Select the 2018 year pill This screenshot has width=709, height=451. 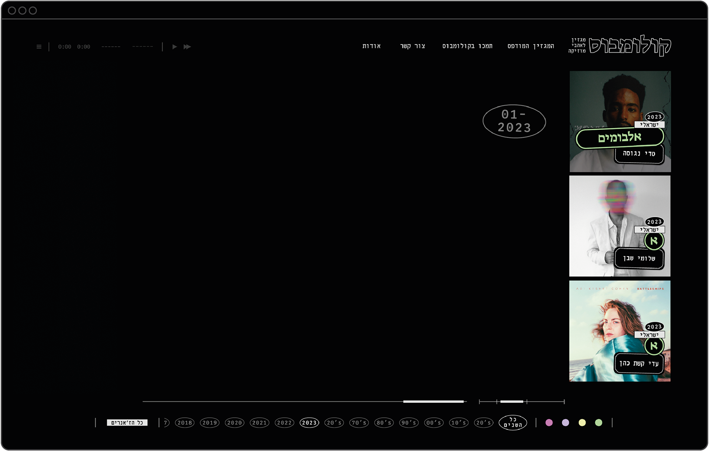(x=185, y=423)
